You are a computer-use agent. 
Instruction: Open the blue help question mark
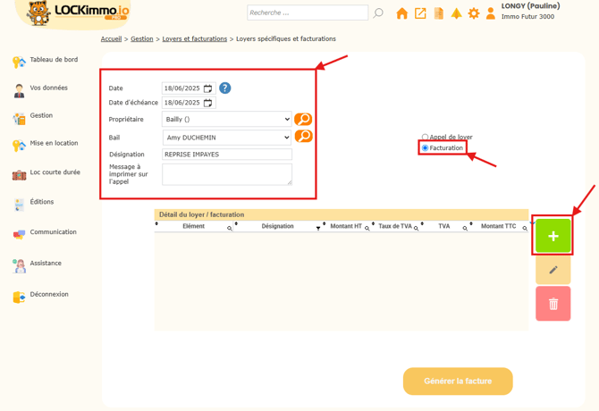point(225,88)
